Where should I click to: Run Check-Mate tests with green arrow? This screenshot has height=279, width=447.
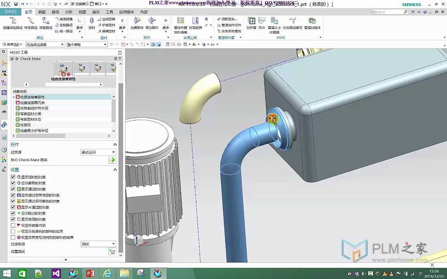click(112, 160)
